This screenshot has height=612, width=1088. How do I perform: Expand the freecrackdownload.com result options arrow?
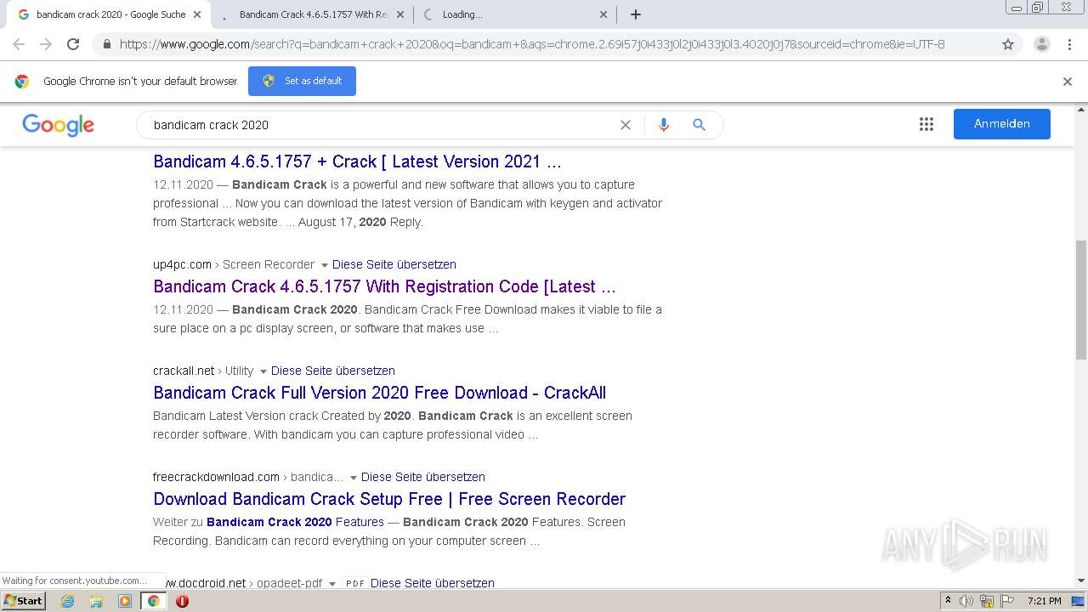[353, 478]
